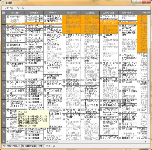Select the 小島慶子 キラ☆キラ program
Viewport: 152px width, 150px height.
pos(71,45)
